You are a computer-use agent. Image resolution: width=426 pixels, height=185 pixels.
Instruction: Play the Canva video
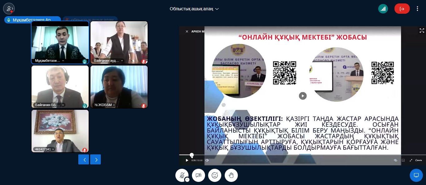click(187, 160)
